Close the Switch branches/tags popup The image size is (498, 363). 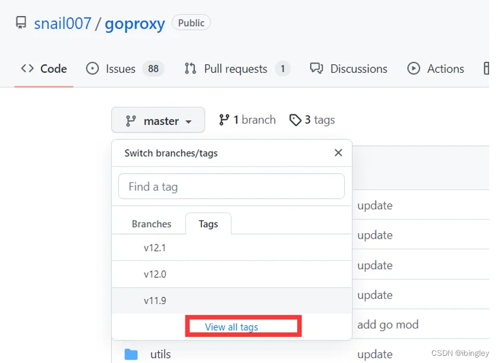(x=338, y=153)
